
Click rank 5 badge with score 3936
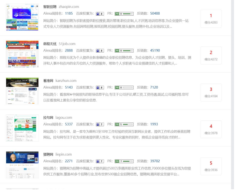tap(211, 166)
